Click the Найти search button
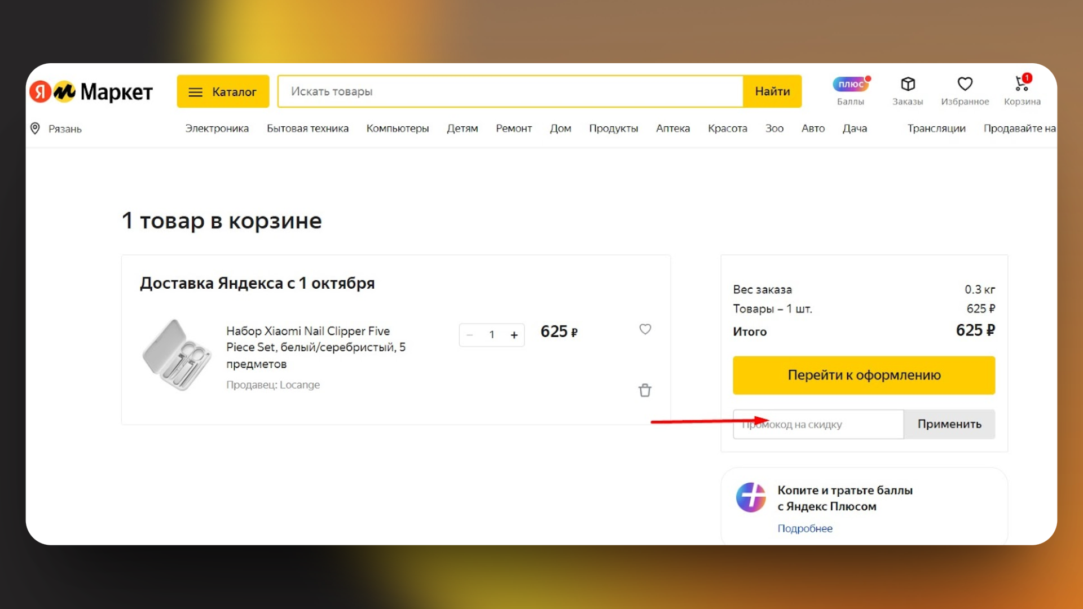 772,91
